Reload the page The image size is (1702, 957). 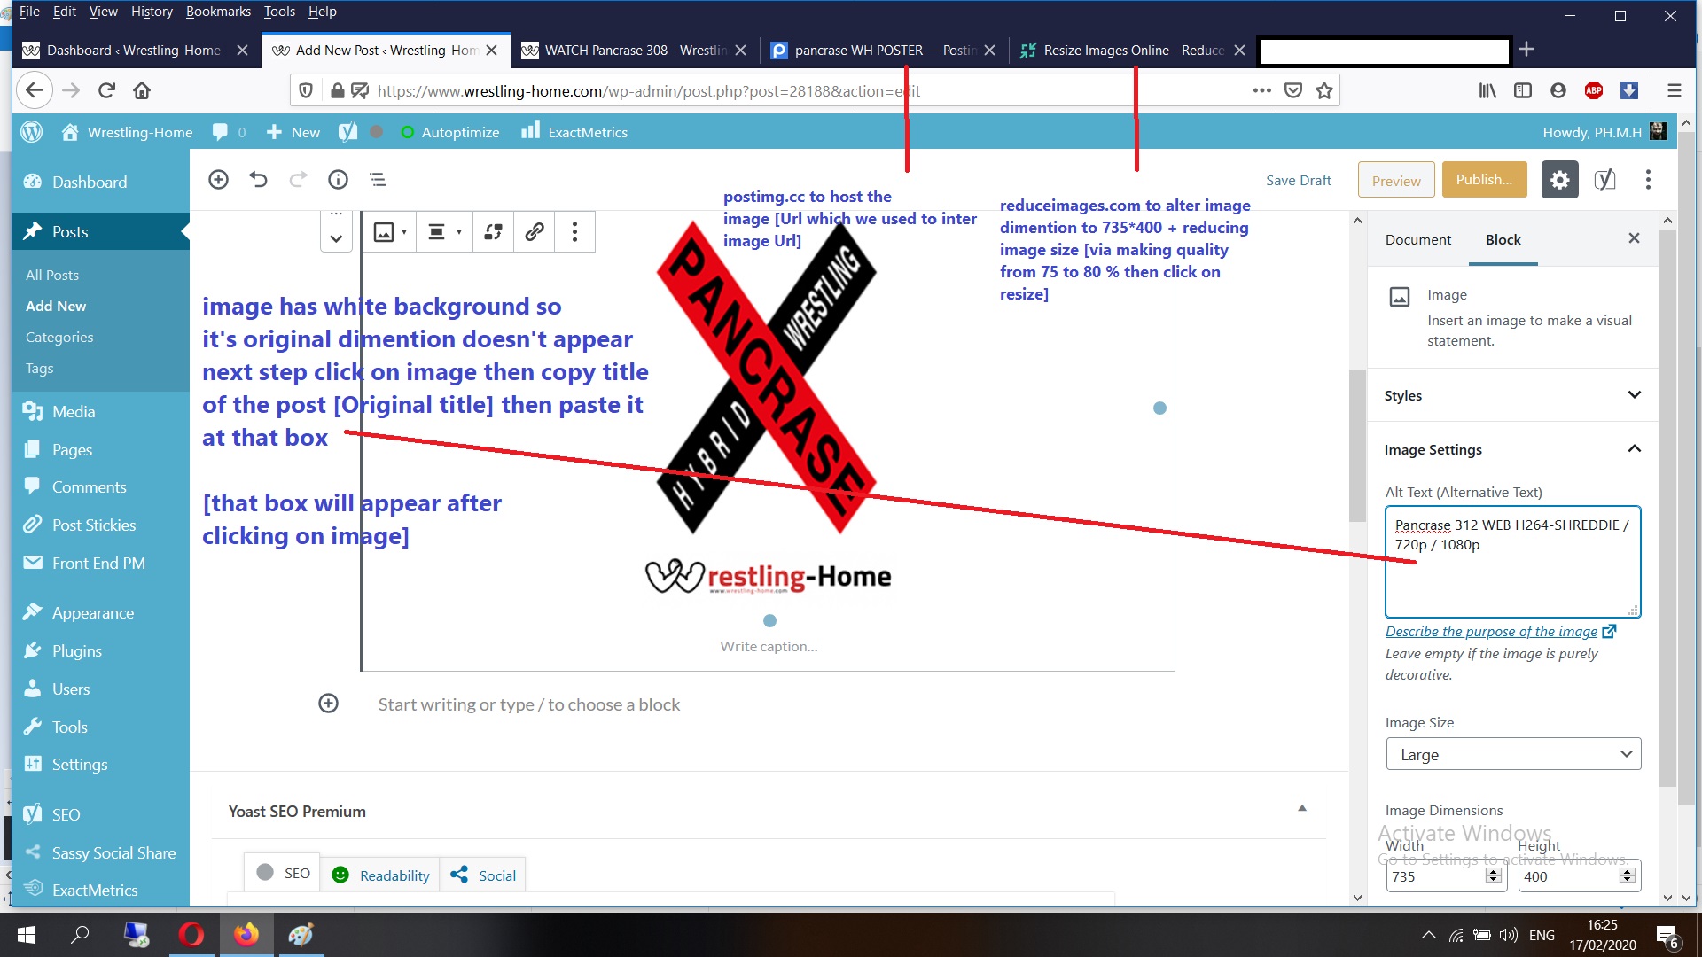click(x=106, y=90)
